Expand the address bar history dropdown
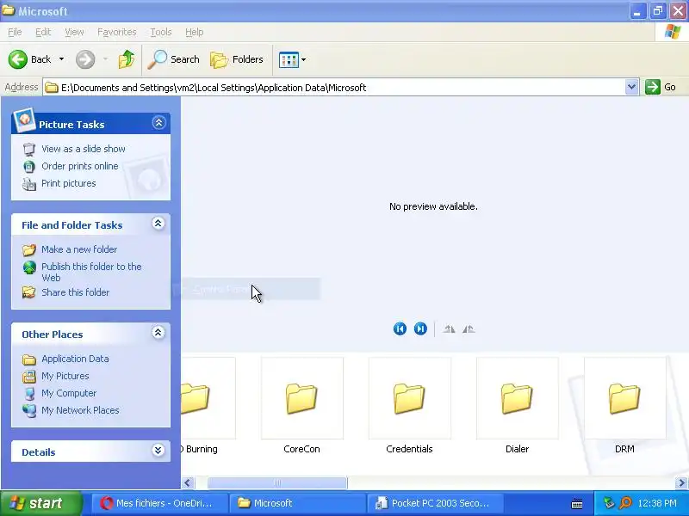The image size is (689, 516). (x=631, y=87)
